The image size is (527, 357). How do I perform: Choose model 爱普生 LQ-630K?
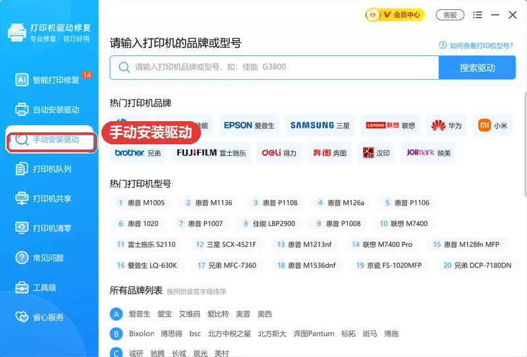[147, 265]
